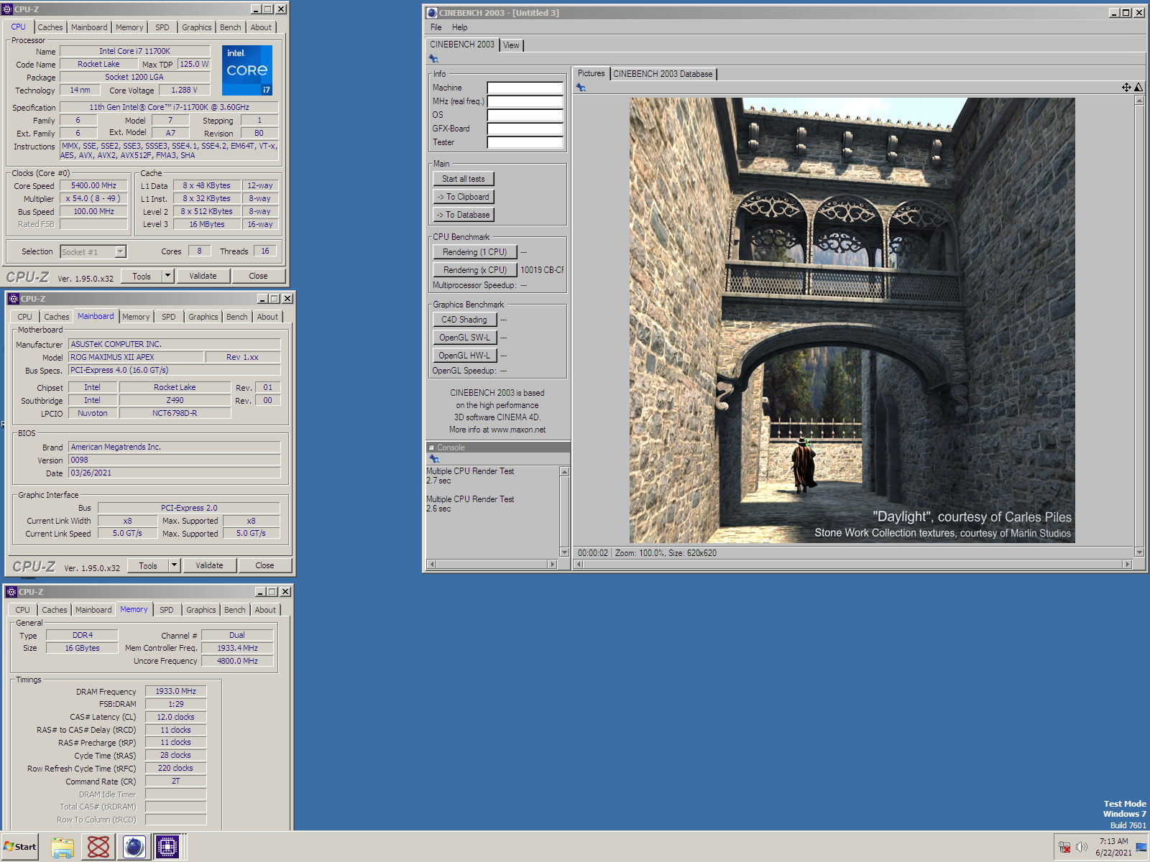Image resolution: width=1150 pixels, height=862 pixels.
Task: Click the ROG MAXIMUS XII APEX model field
Action: [136, 357]
